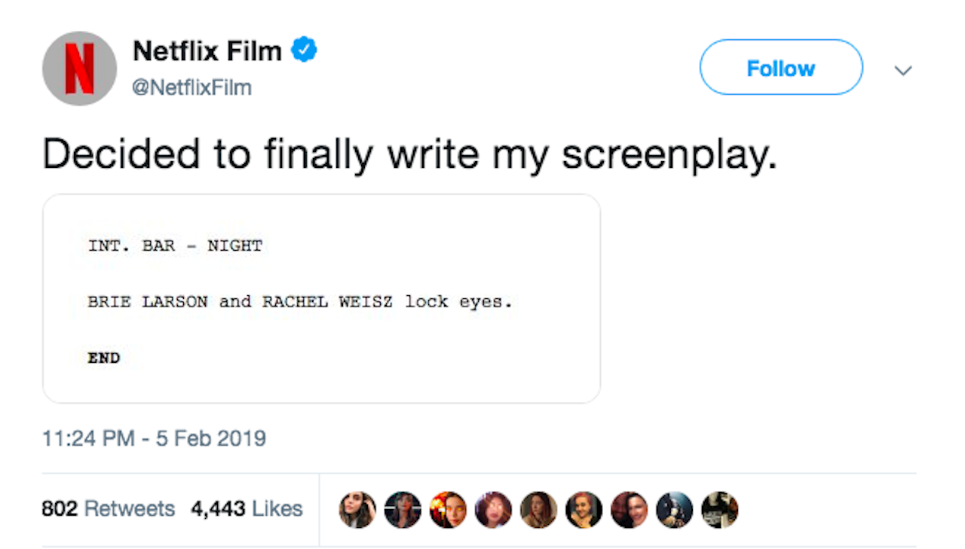View the 802 Retweets list
The height and width of the screenshot is (549, 965).
click(x=108, y=508)
